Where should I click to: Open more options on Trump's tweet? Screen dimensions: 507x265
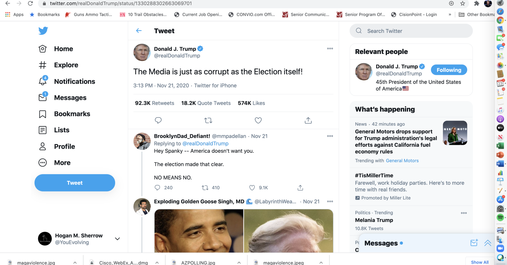pyautogui.click(x=330, y=48)
